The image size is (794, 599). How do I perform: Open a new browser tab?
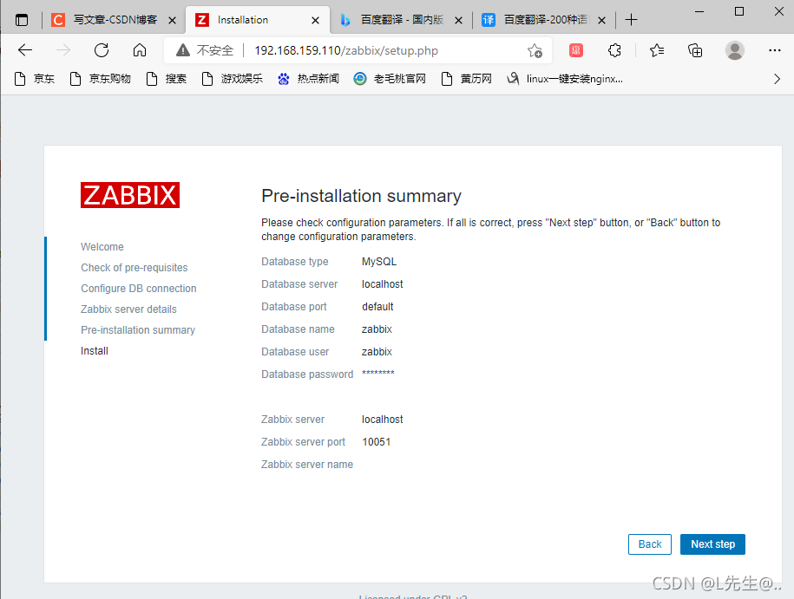tap(631, 20)
